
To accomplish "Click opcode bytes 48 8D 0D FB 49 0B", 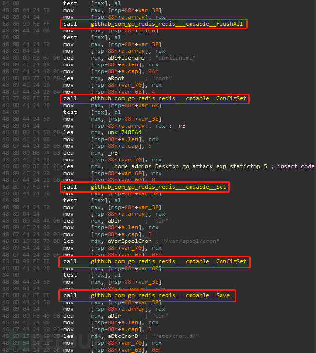I will [31, 316].
